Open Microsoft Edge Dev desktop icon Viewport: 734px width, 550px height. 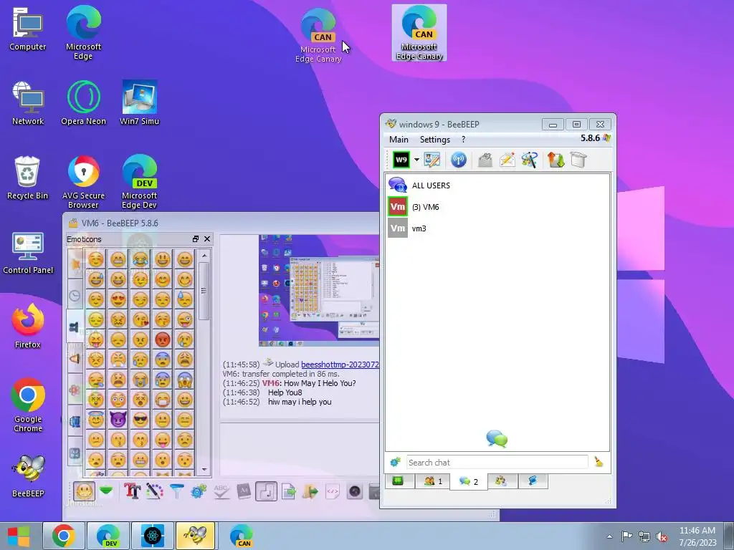139,181
